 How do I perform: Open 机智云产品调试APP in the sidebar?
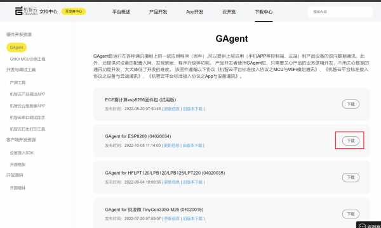click(x=27, y=94)
